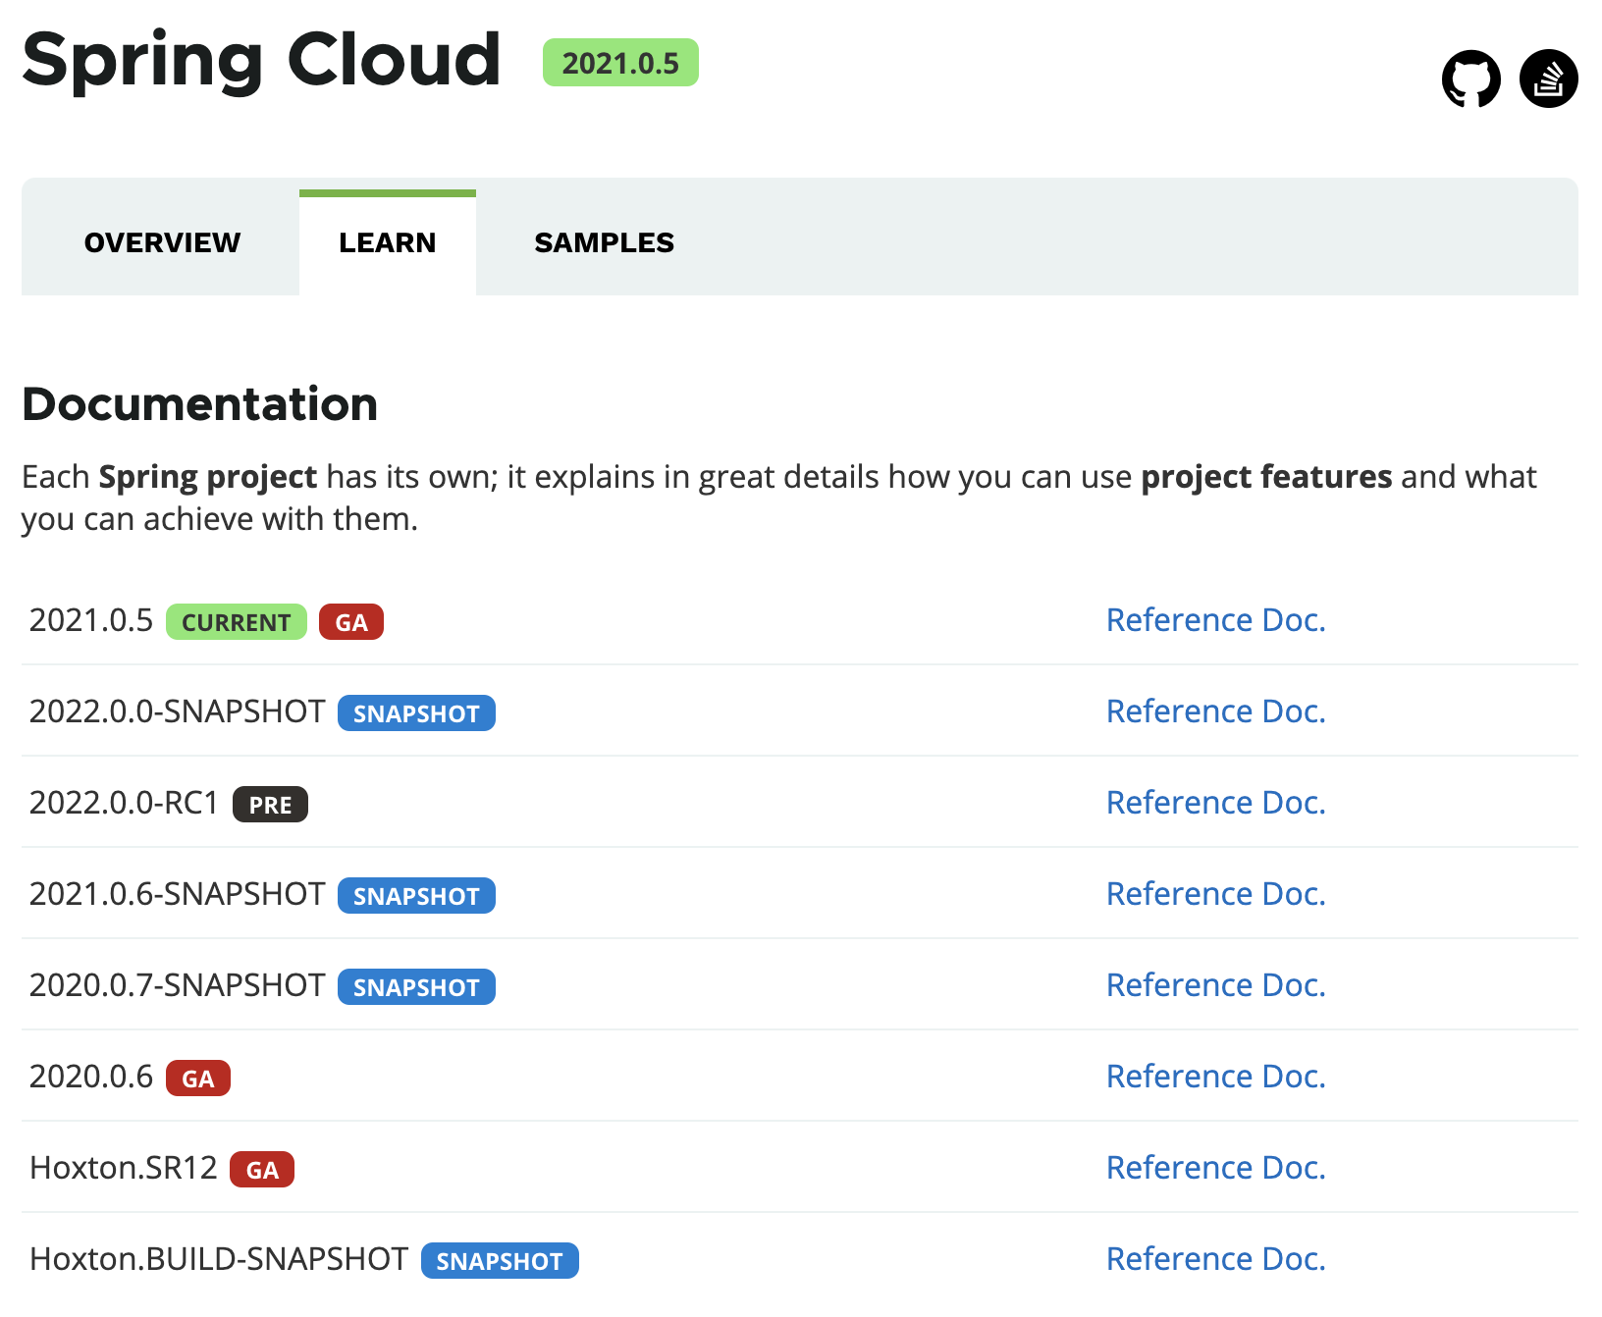Viewport: 1602px width, 1317px height.
Task: Select the CURRENT badge next to 2021.0.5
Action: (x=236, y=622)
